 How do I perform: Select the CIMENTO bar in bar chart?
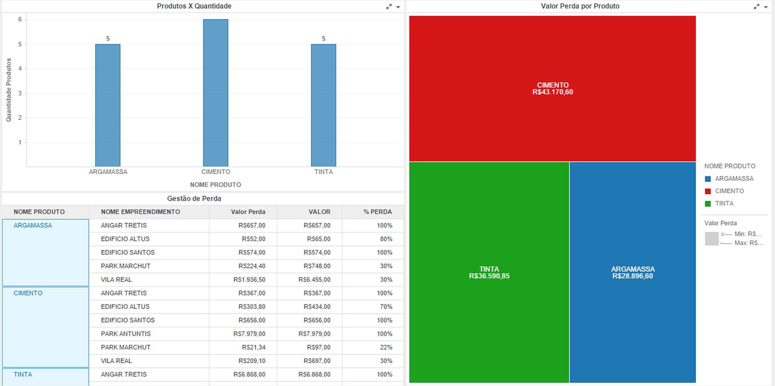click(x=216, y=93)
